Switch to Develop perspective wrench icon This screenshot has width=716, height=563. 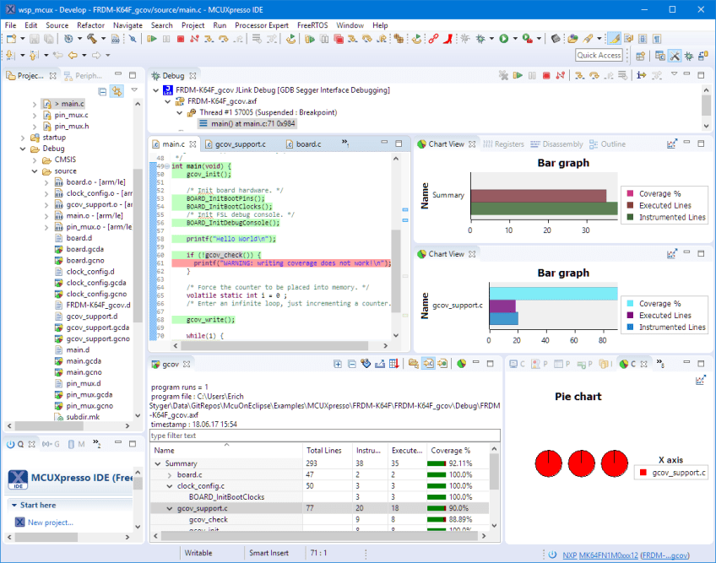(x=675, y=56)
